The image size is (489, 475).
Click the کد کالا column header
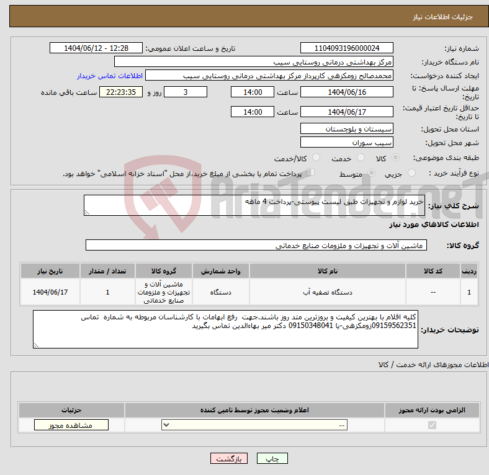[x=433, y=271]
